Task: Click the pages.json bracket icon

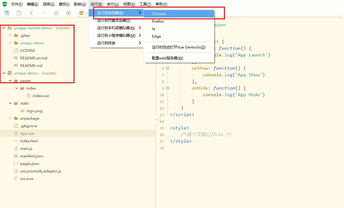Action: pyautogui.click(x=16, y=163)
